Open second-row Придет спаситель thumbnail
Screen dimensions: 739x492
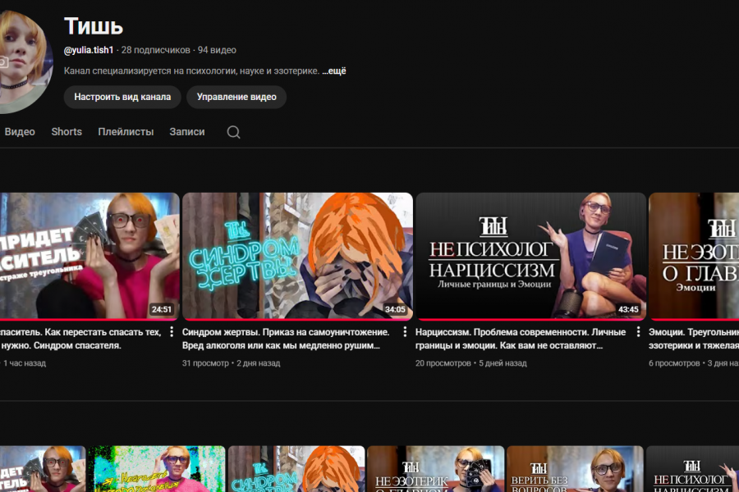[43, 469]
